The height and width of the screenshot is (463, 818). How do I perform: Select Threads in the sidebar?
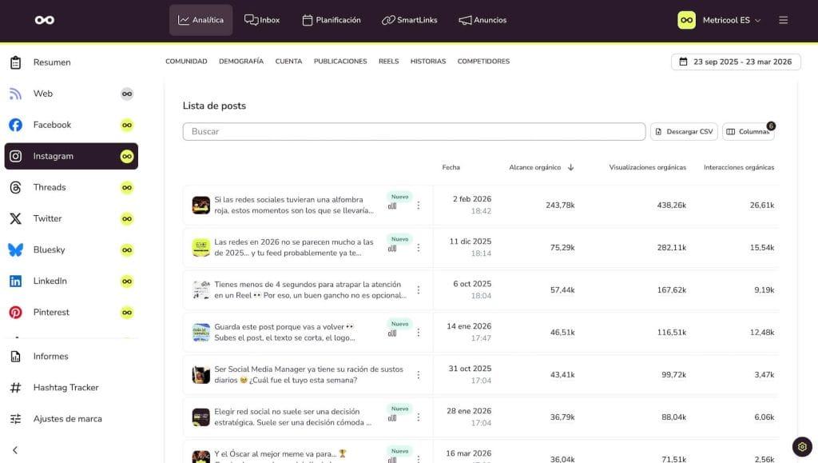click(x=50, y=187)
